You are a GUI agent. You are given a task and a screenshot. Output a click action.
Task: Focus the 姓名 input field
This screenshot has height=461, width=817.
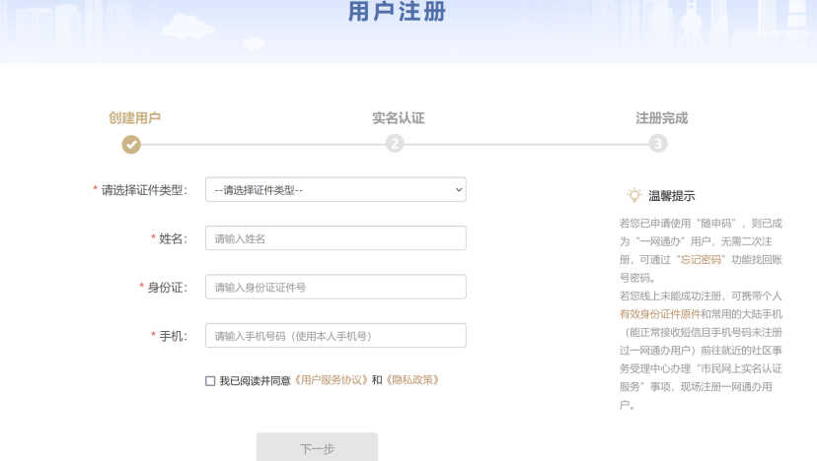(x=335, y=238)
